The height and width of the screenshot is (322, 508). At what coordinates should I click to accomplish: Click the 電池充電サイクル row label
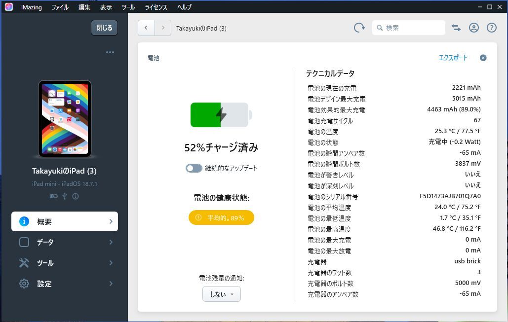(x=330, y=121)
